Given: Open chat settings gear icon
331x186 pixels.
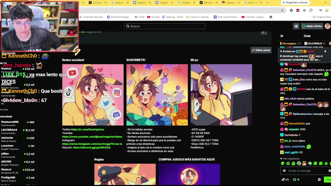Looking at the screenshot, I should coord(319,180).
